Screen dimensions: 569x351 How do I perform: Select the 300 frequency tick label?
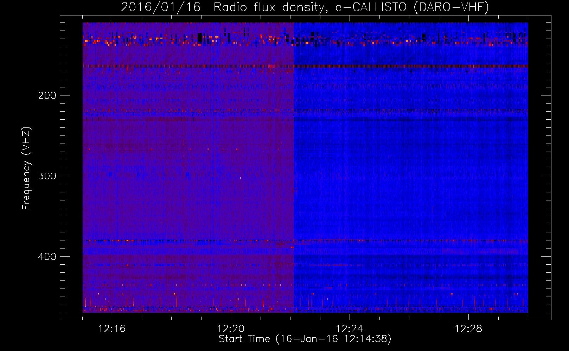tap(47, 176)
